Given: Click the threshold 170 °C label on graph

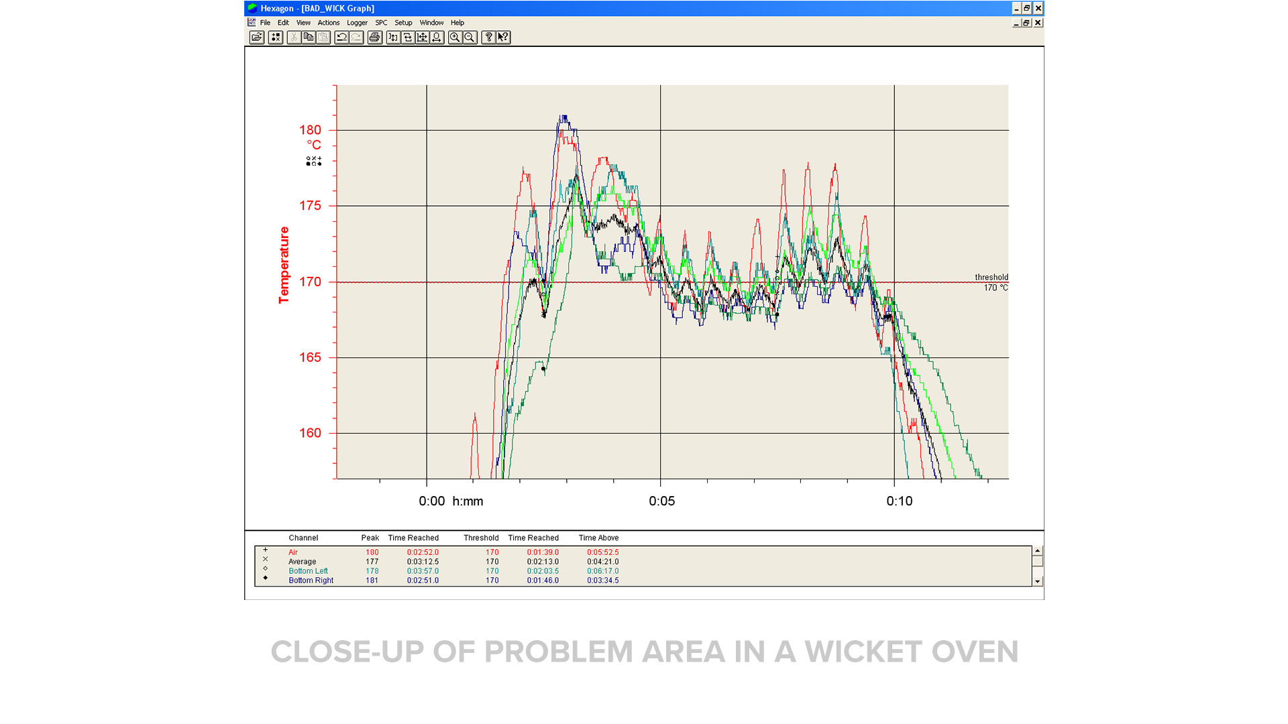Looking at the screenshot, I should [992, 282].
